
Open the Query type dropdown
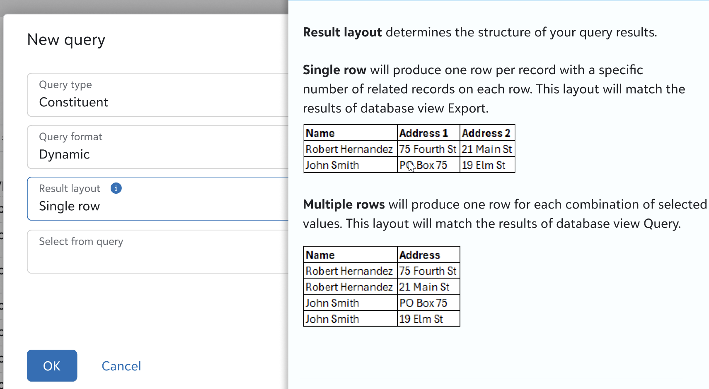tap(157, 95)
